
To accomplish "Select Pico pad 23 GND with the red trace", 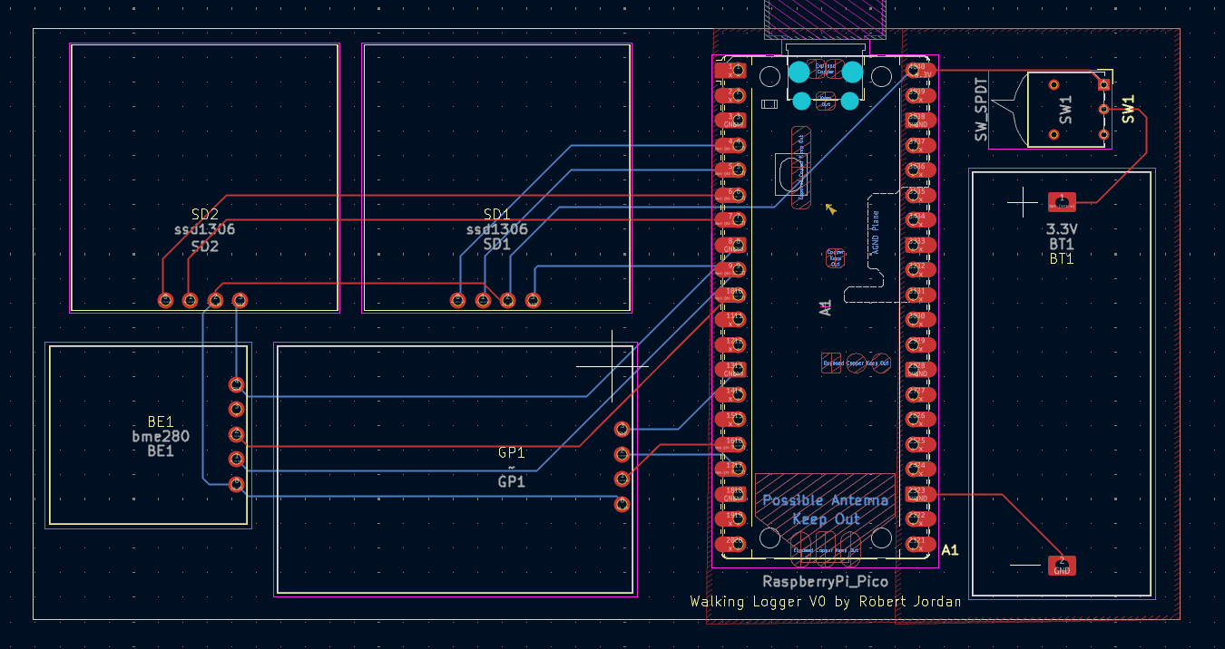I will (x=919, y=494).
